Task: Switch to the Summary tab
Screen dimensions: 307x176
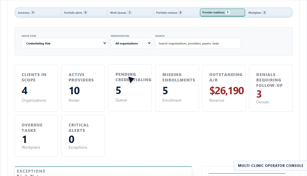Action: click(x=38, y=13)
